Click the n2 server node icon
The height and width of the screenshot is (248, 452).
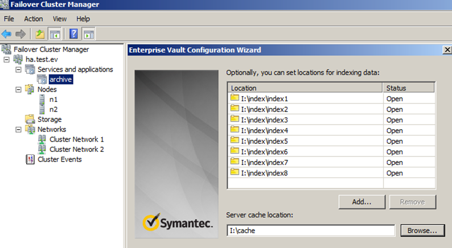tap(42, 109)
